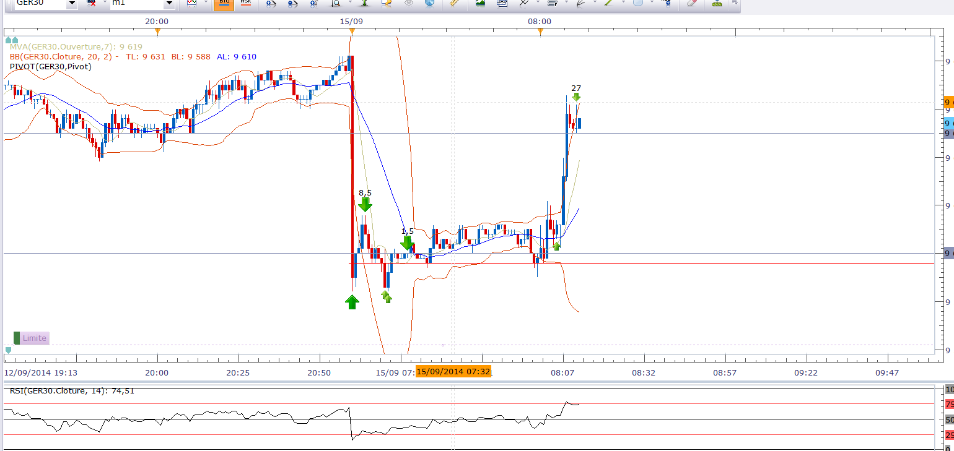The height and width of the screenshot is (451, 954).
Task: Toggle the eye visibility icon
Action: pos(408,3)
